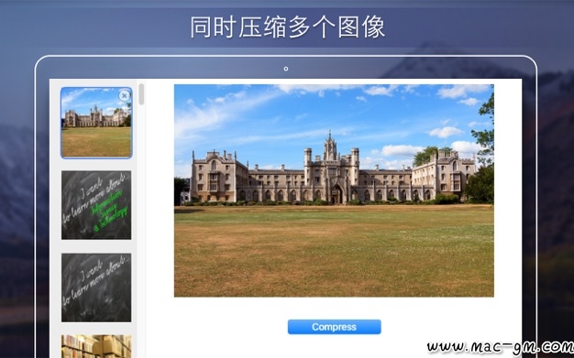Click the sidebar scrollbar handle

[141, 94]
